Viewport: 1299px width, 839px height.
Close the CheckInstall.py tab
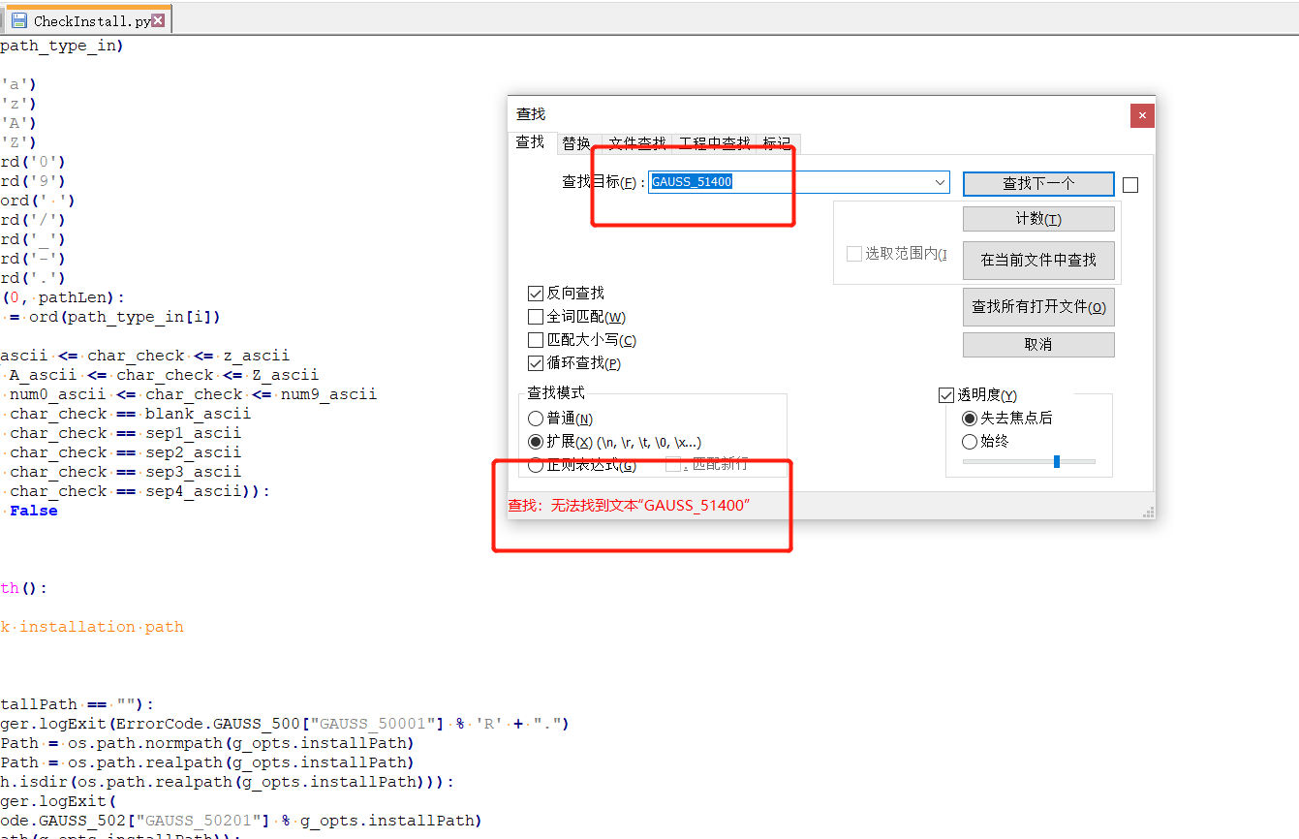click(159, 20)
